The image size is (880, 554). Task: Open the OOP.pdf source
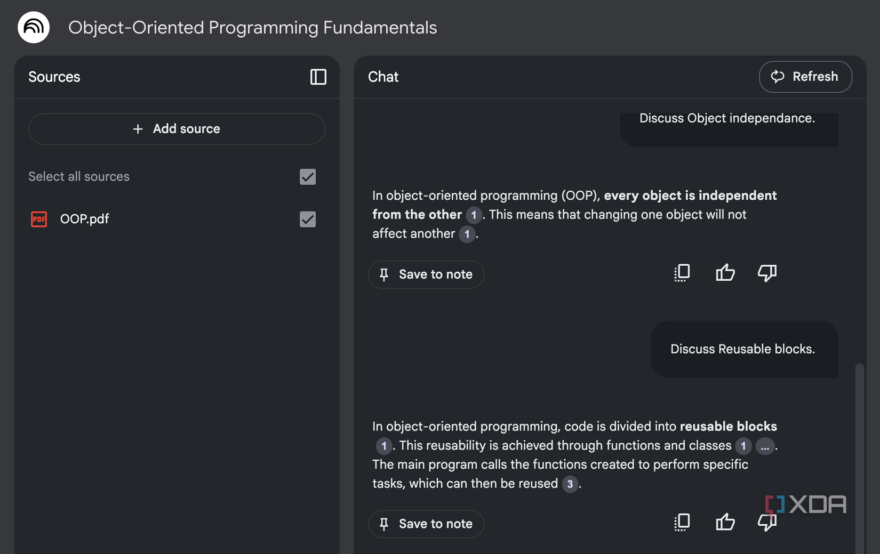tap(84, 219)
